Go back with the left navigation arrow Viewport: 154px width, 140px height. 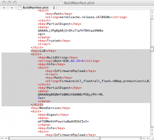click(4, 8)
